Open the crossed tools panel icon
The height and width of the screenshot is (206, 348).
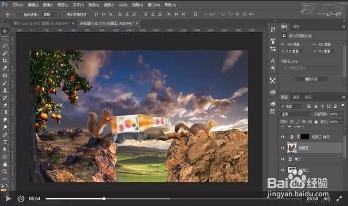click(x=273, y=80)
